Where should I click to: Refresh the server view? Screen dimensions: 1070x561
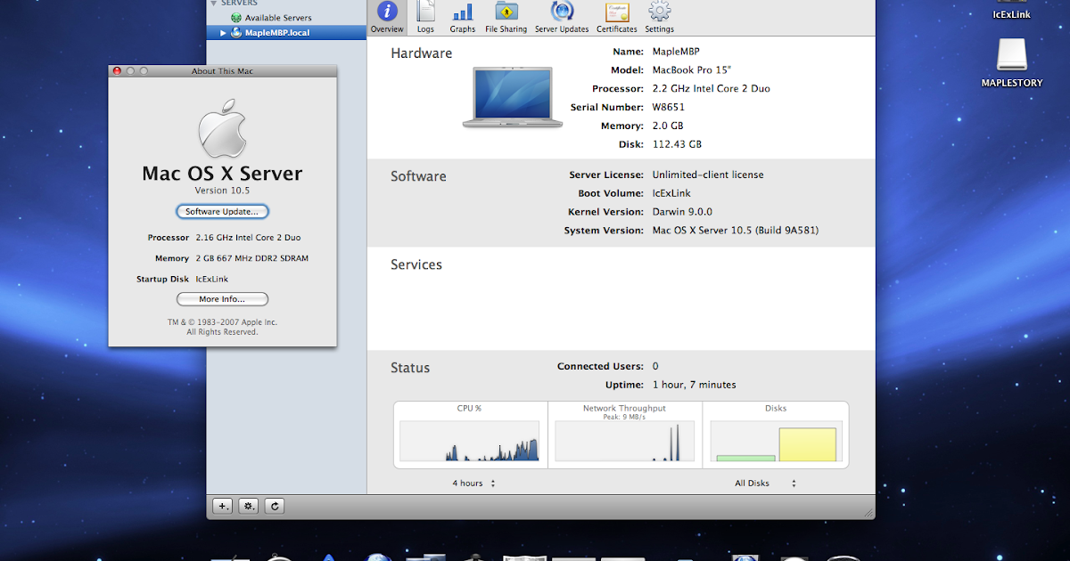click(274, 505)
